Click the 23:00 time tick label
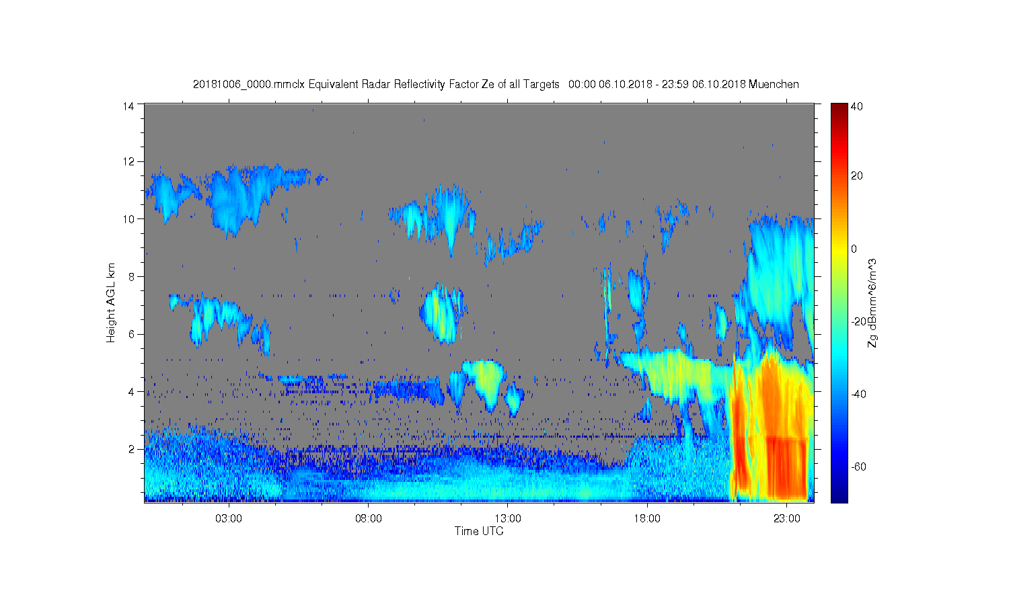 pyautogui.click(x=786, y=518)
